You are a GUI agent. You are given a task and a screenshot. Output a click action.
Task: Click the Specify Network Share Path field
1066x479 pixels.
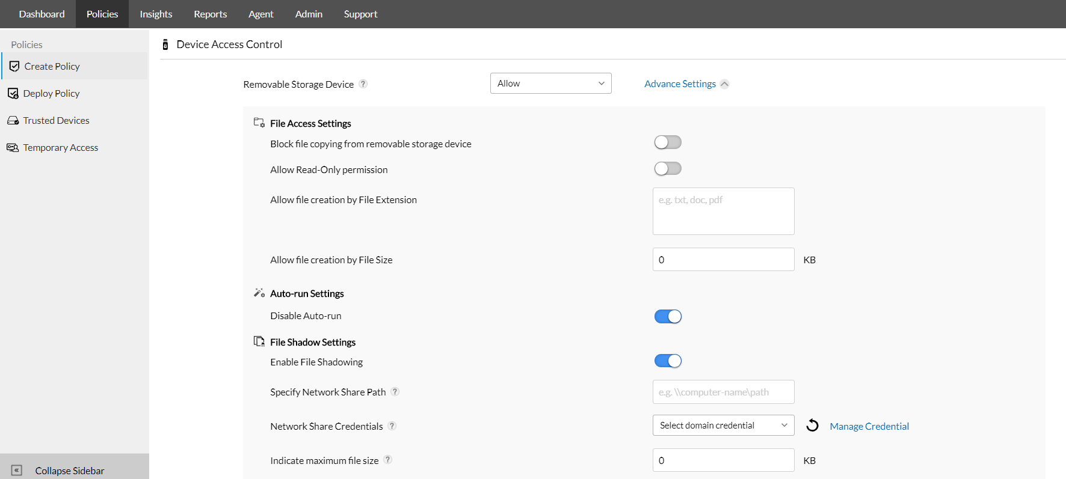723,392
